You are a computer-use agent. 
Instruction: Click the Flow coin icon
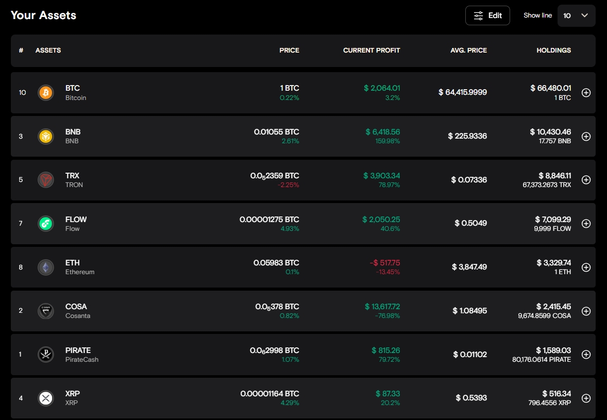pyautogui.click(x=46, y=224)
